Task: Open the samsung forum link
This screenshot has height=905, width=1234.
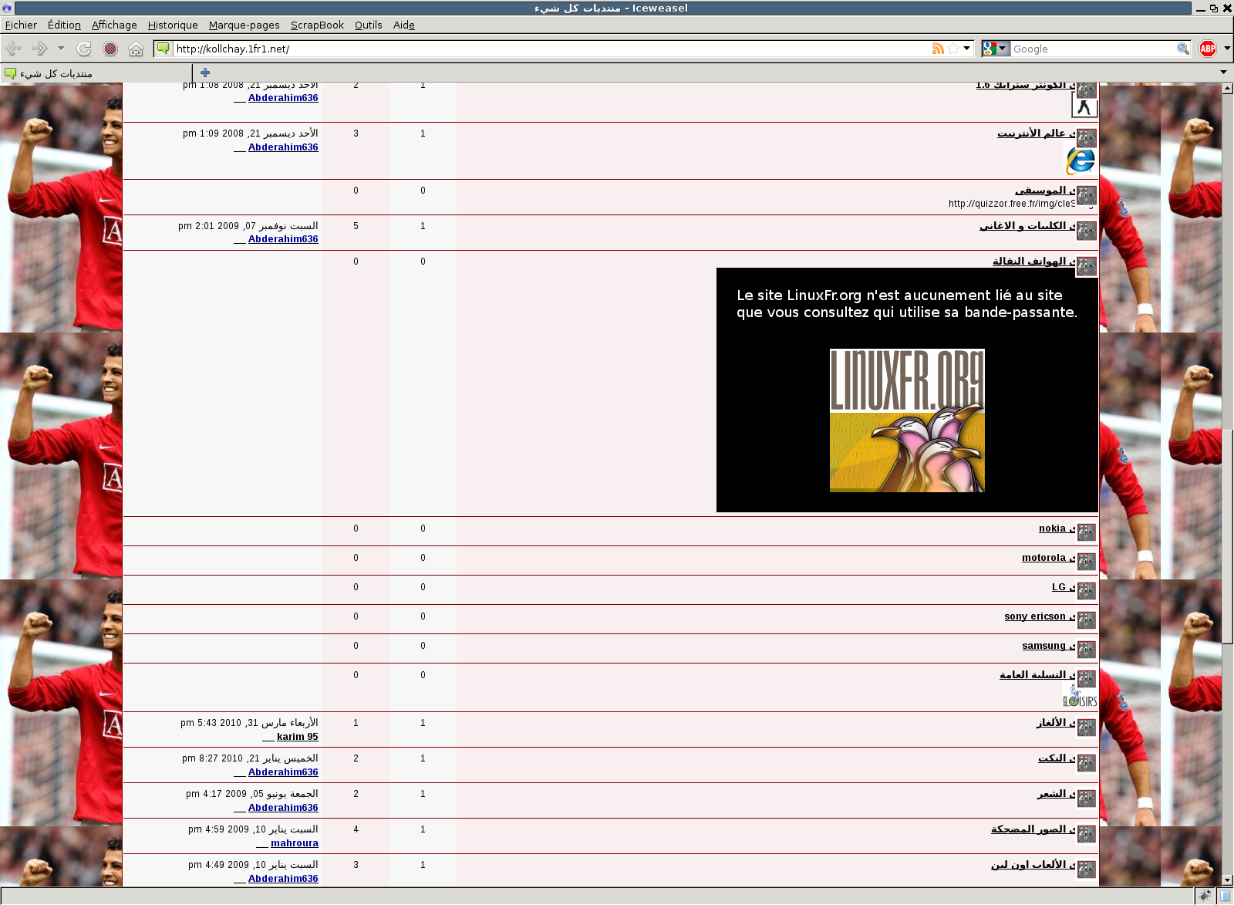Action: click(1044, 646)
